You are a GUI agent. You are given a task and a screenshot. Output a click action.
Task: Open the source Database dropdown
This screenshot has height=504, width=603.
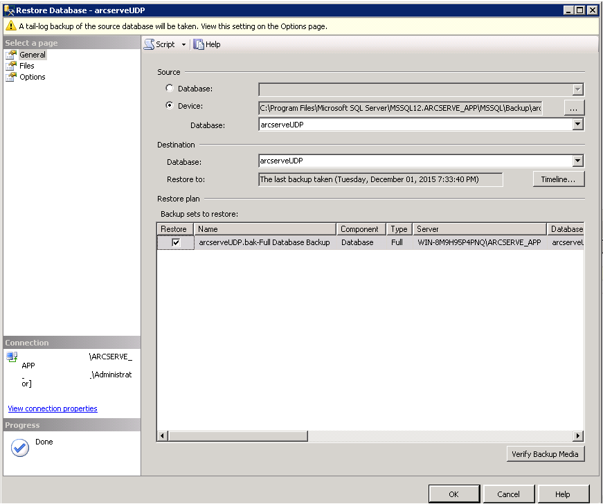[579, 124]
